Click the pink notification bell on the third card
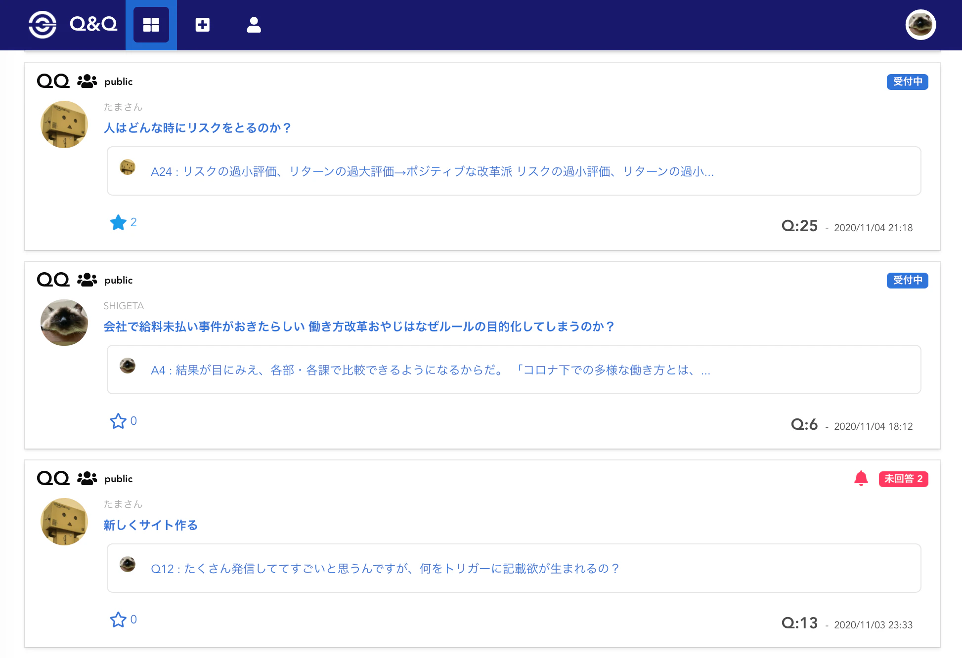This screenshot has width=962, height=658. [x=861, y=478]
